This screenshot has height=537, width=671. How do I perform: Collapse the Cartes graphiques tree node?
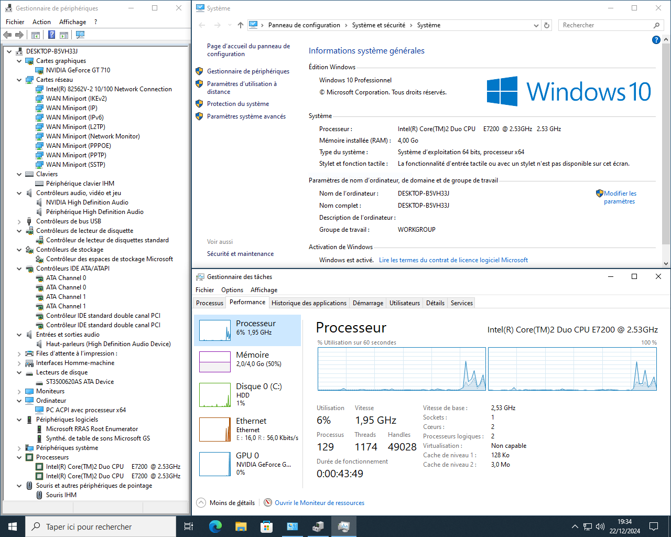click(19, 61)
